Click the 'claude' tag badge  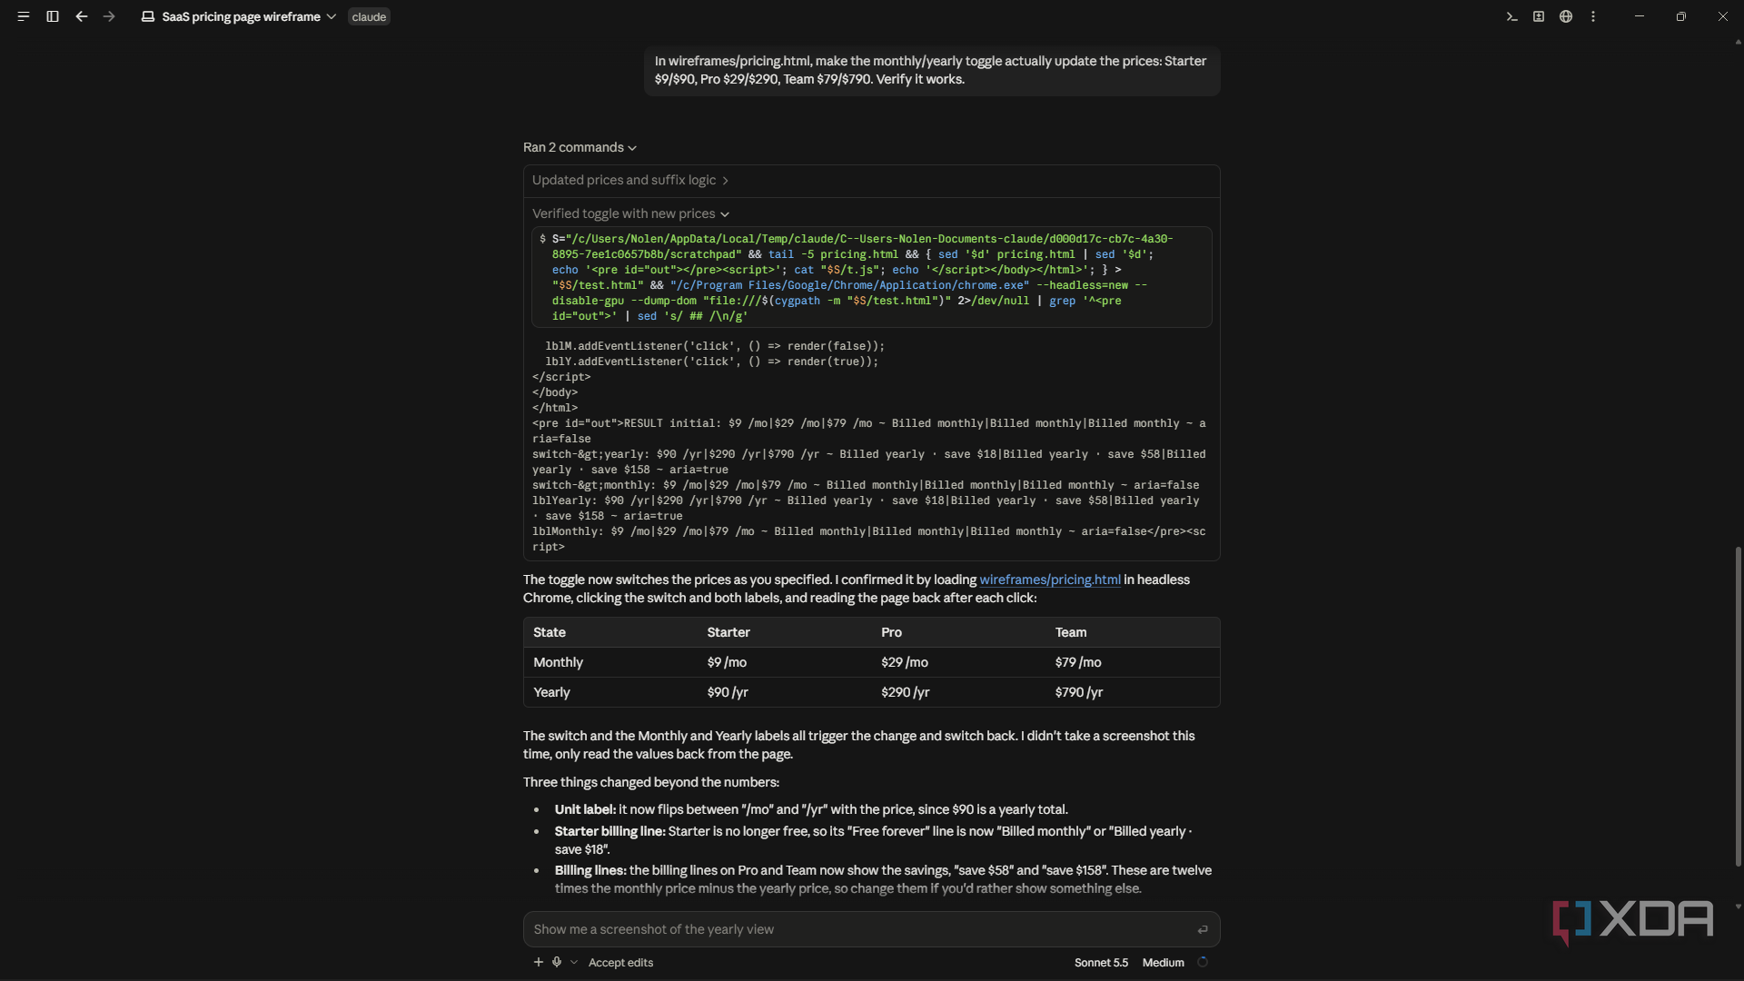(369, 16)
